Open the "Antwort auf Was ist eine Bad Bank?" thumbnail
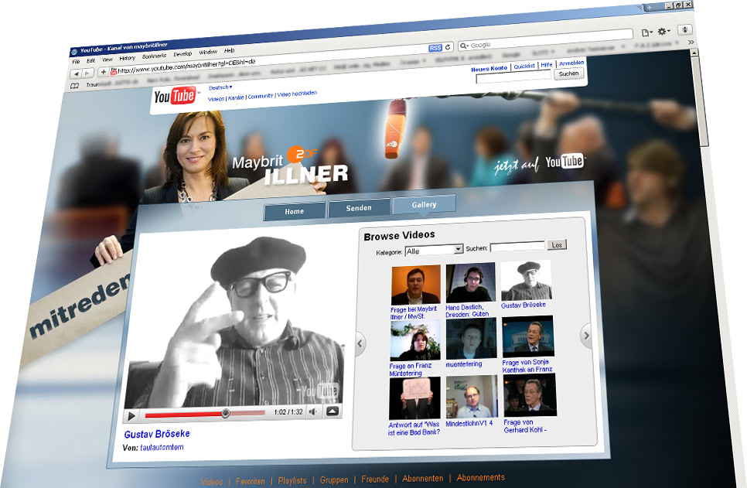 coord(414,398)
